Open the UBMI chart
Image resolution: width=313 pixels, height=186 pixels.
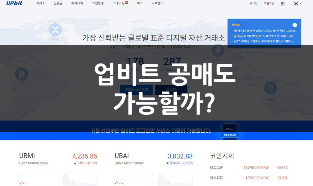pos(58,179)
